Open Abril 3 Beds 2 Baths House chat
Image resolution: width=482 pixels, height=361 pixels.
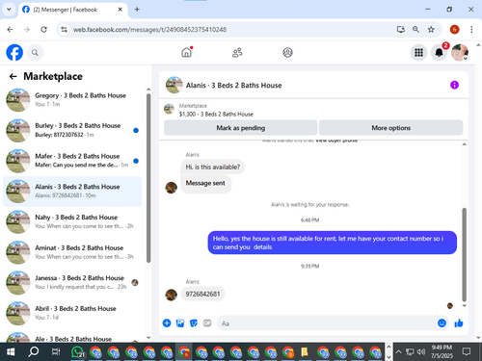[72, 313]
